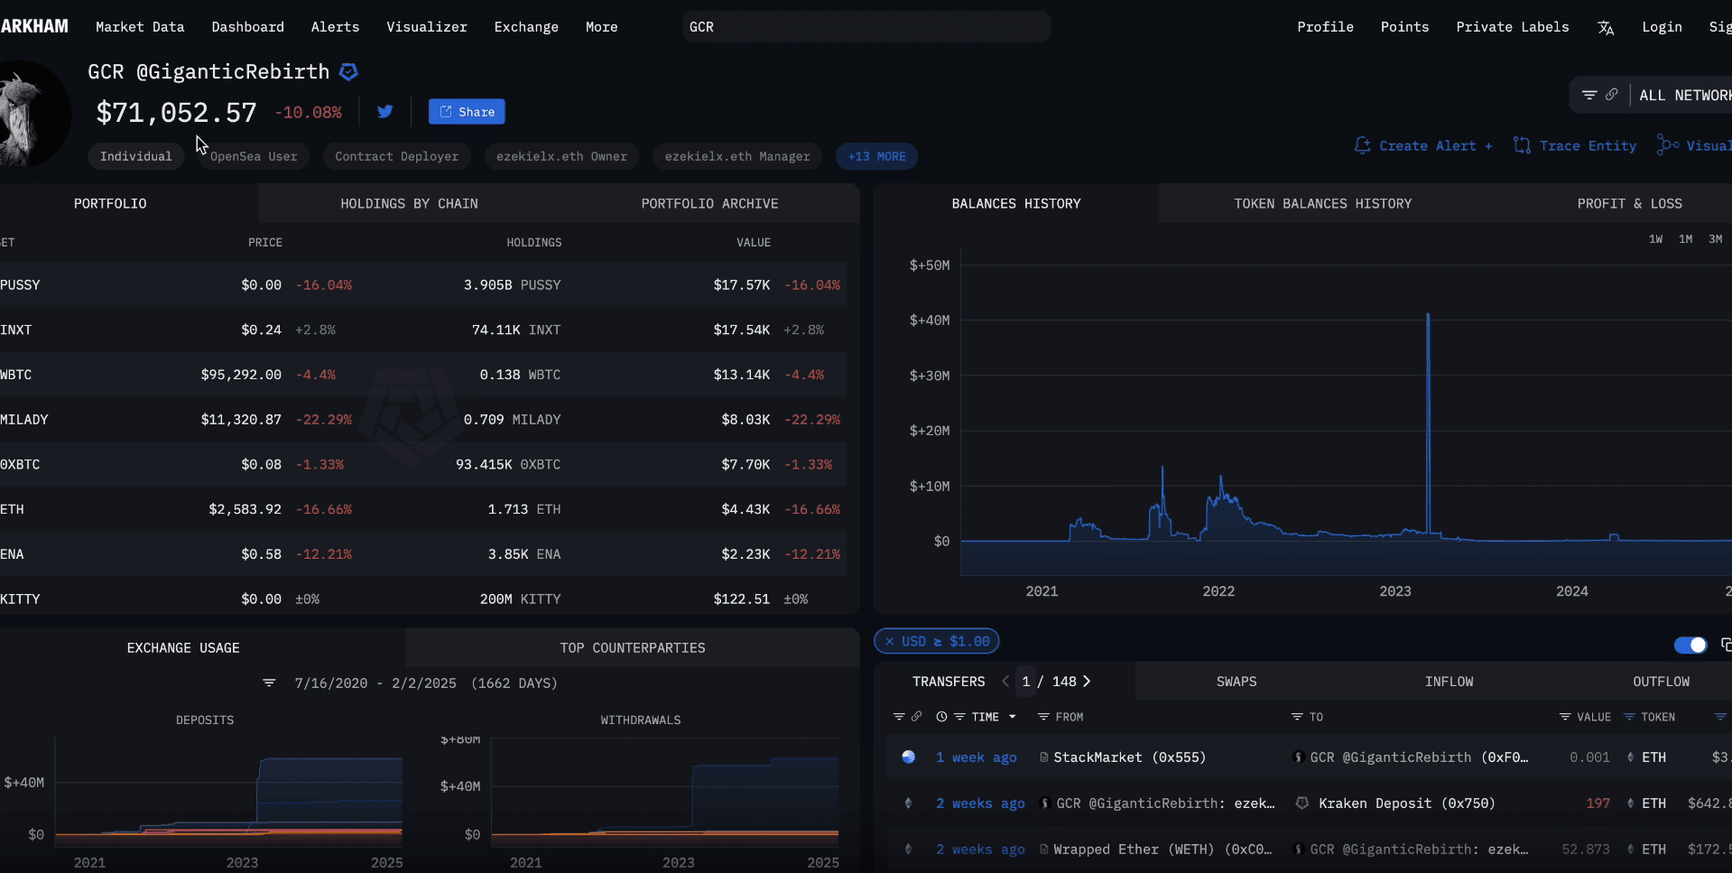Open the Profile link in header
The image size is (1732, 873).
1326,27
